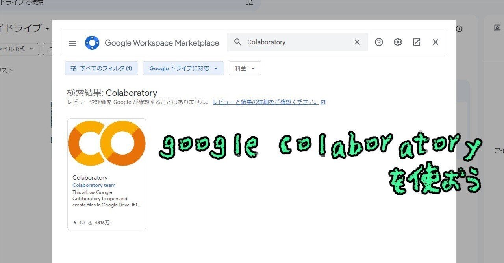Open the すべてのフィルタ (1) filter panel
This screenshot has height=263, width=504.
101,68
